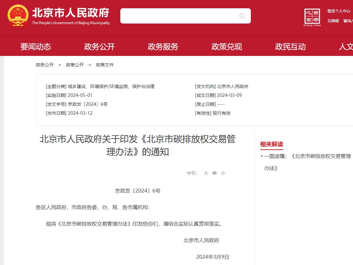The height and width of the screenshot is (265, 353).
Task: Enable 无障碍 accessibility mode
Action: [333, 21]
